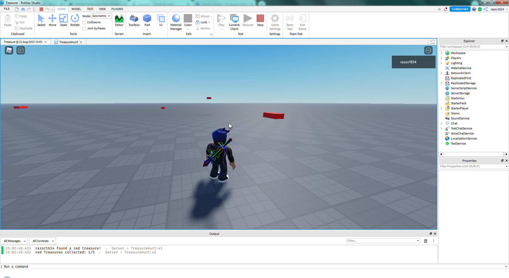Click the Paste button
The height and width of the screenshot is (278, 509).
(8, 21)
